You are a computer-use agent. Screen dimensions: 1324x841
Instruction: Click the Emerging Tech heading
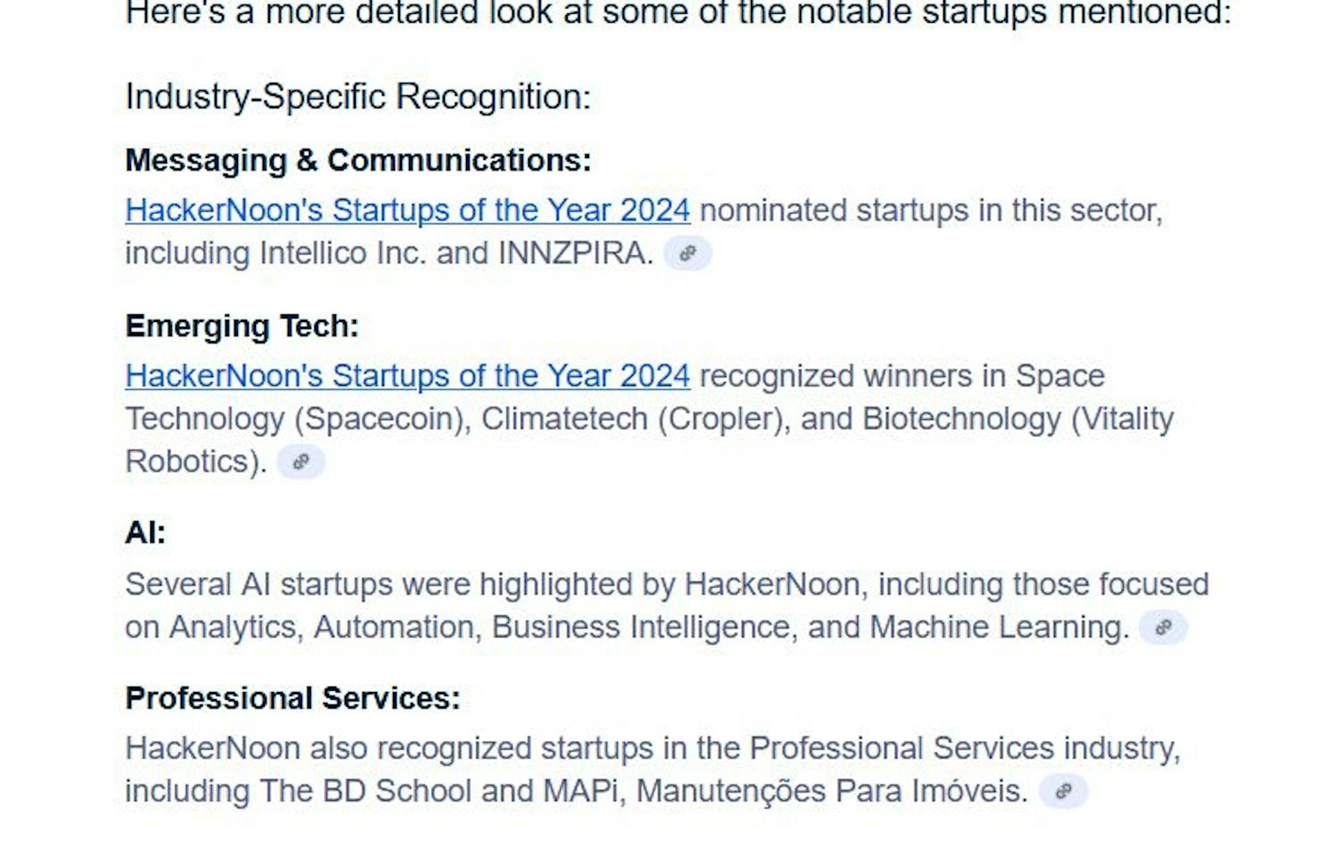coord(242,327)
